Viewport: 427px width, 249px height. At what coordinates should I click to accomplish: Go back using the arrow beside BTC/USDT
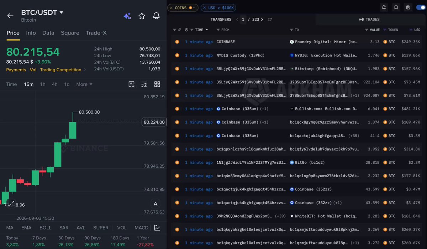[x=10, y=16]
